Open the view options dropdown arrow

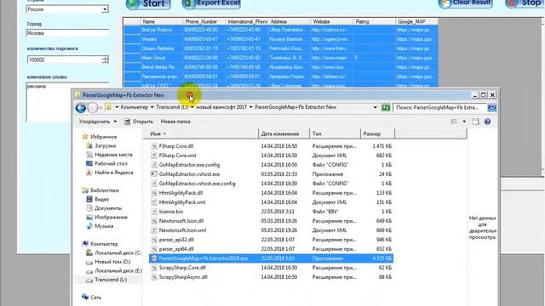point(464,122)
